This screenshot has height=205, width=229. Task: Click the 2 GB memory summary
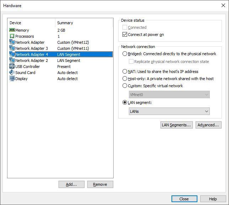[61, 30]
